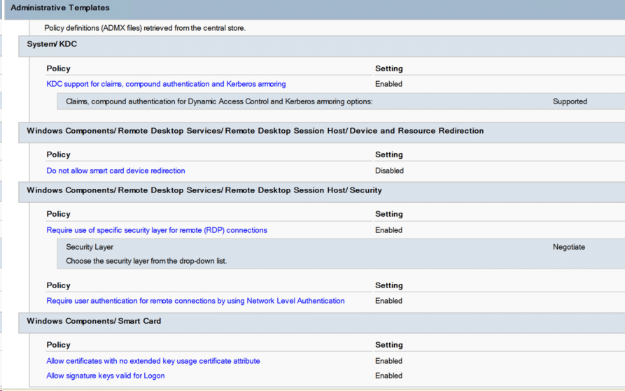The height and width of the screenshot is (391, 625).
Task: Click the 'Supported' Kerberos armoring value
Action: [x=570, y=101]
